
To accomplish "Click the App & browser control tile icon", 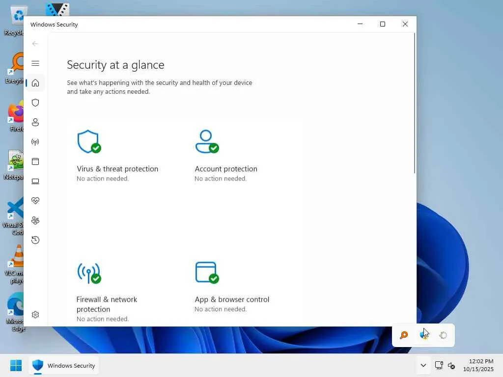I will click(x=207, y=272).
